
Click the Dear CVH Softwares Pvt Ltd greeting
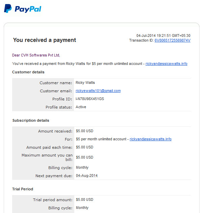(36, 55)
